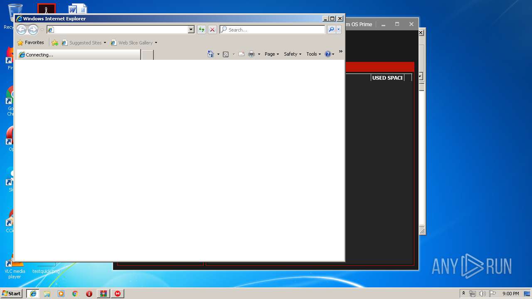Expand the Feeds dropdown arrow
This screenshot has width=532, height=299.
[x=234, y=54]
